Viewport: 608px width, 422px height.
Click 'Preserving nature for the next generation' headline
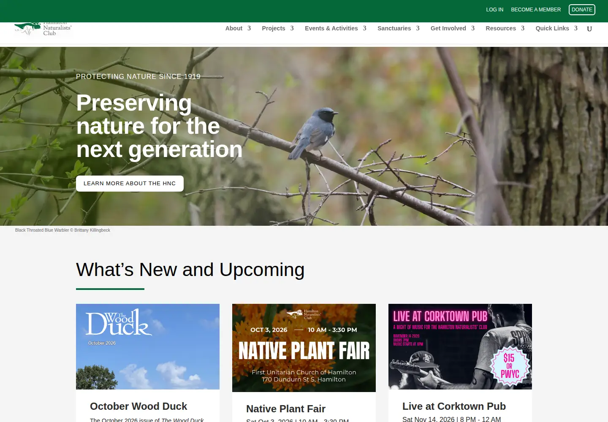159,126
